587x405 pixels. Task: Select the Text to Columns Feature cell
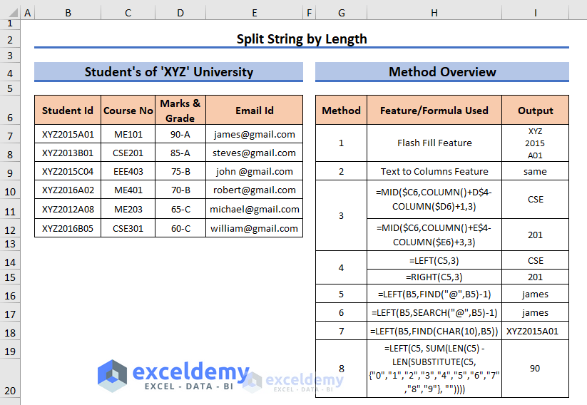tap(434, 171)
